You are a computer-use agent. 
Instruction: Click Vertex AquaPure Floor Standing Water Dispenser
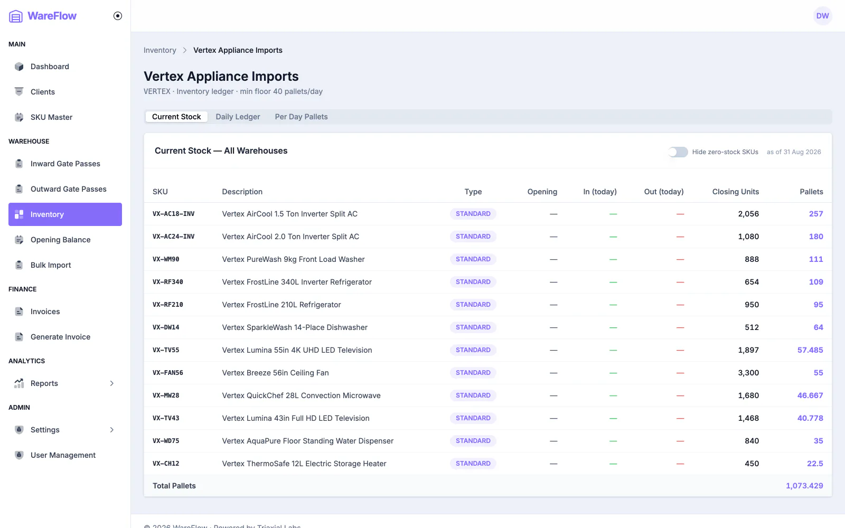tap(307, 441)
